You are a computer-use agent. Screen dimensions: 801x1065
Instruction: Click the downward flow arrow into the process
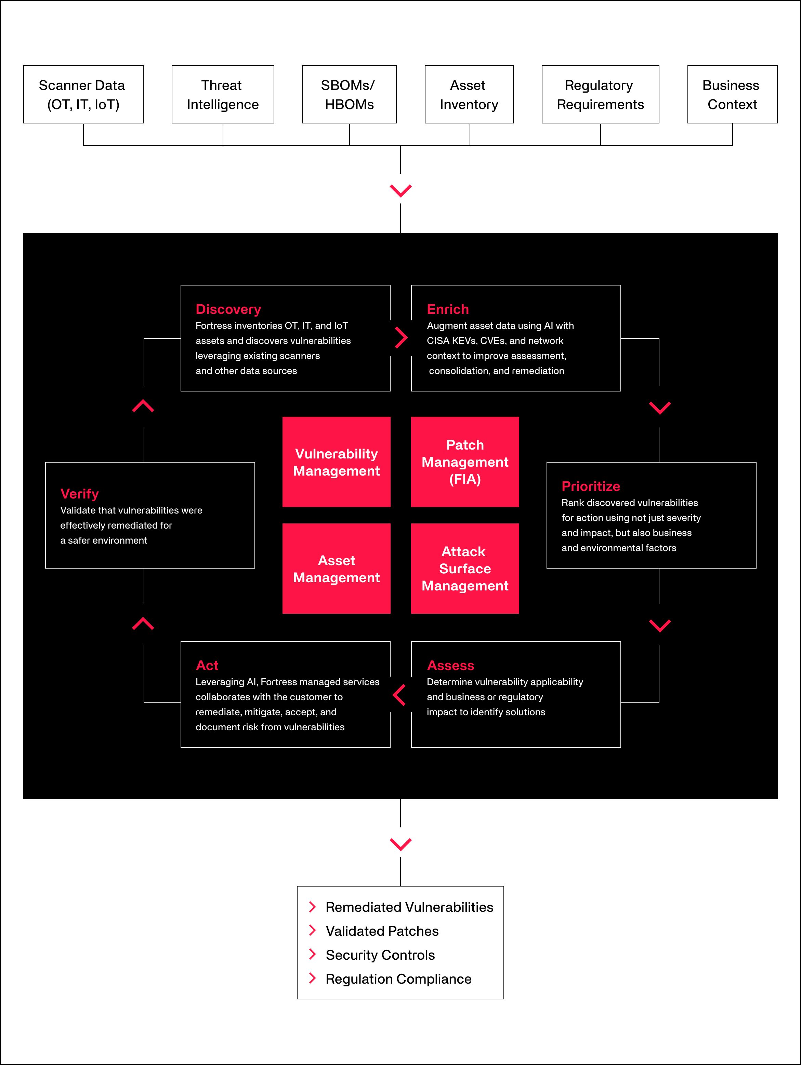click(x=400, y=181)
